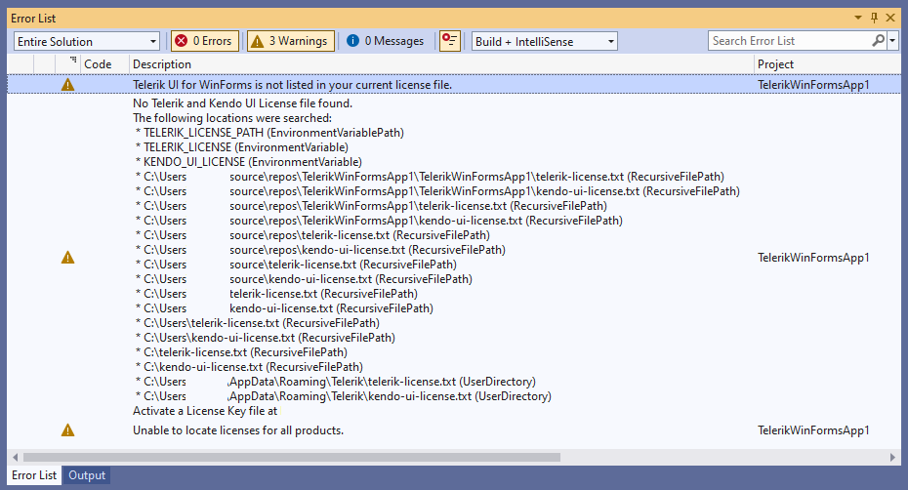Click the horizontal scrollbar thumb
The height and width of the screenshot is (490, 908).
coord(291,457)
